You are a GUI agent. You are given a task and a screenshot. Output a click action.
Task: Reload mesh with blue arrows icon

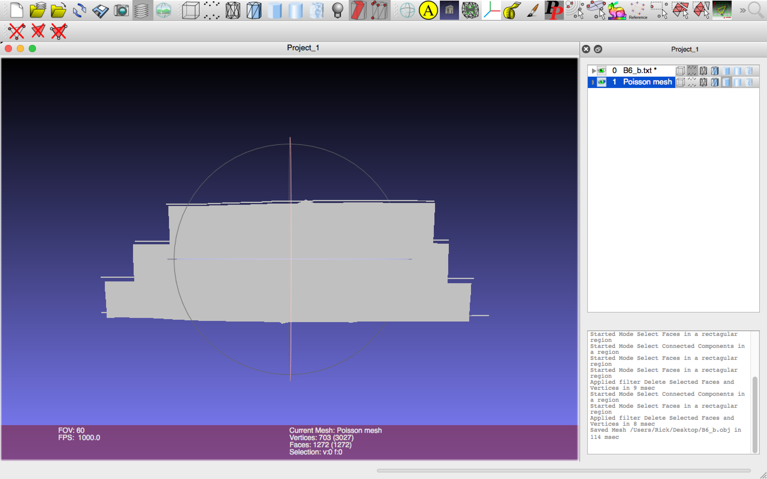coord(80,10)
